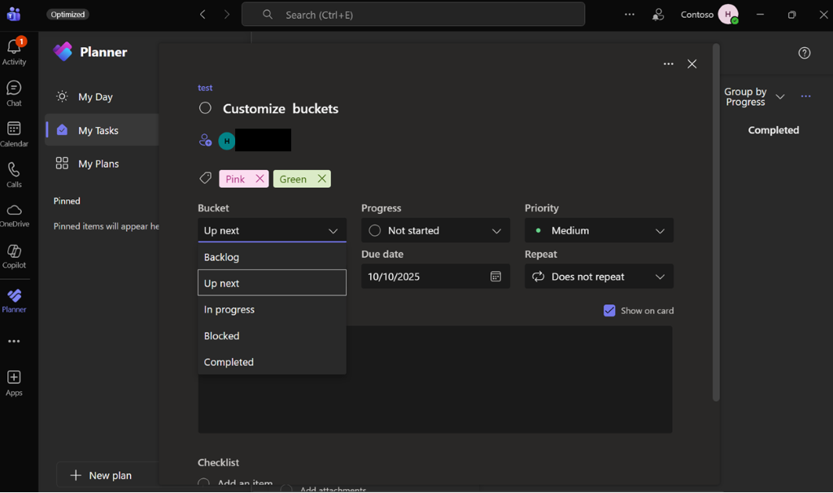Open OneDrive from sidebar

pyautogui.click(x=14, y=215)
